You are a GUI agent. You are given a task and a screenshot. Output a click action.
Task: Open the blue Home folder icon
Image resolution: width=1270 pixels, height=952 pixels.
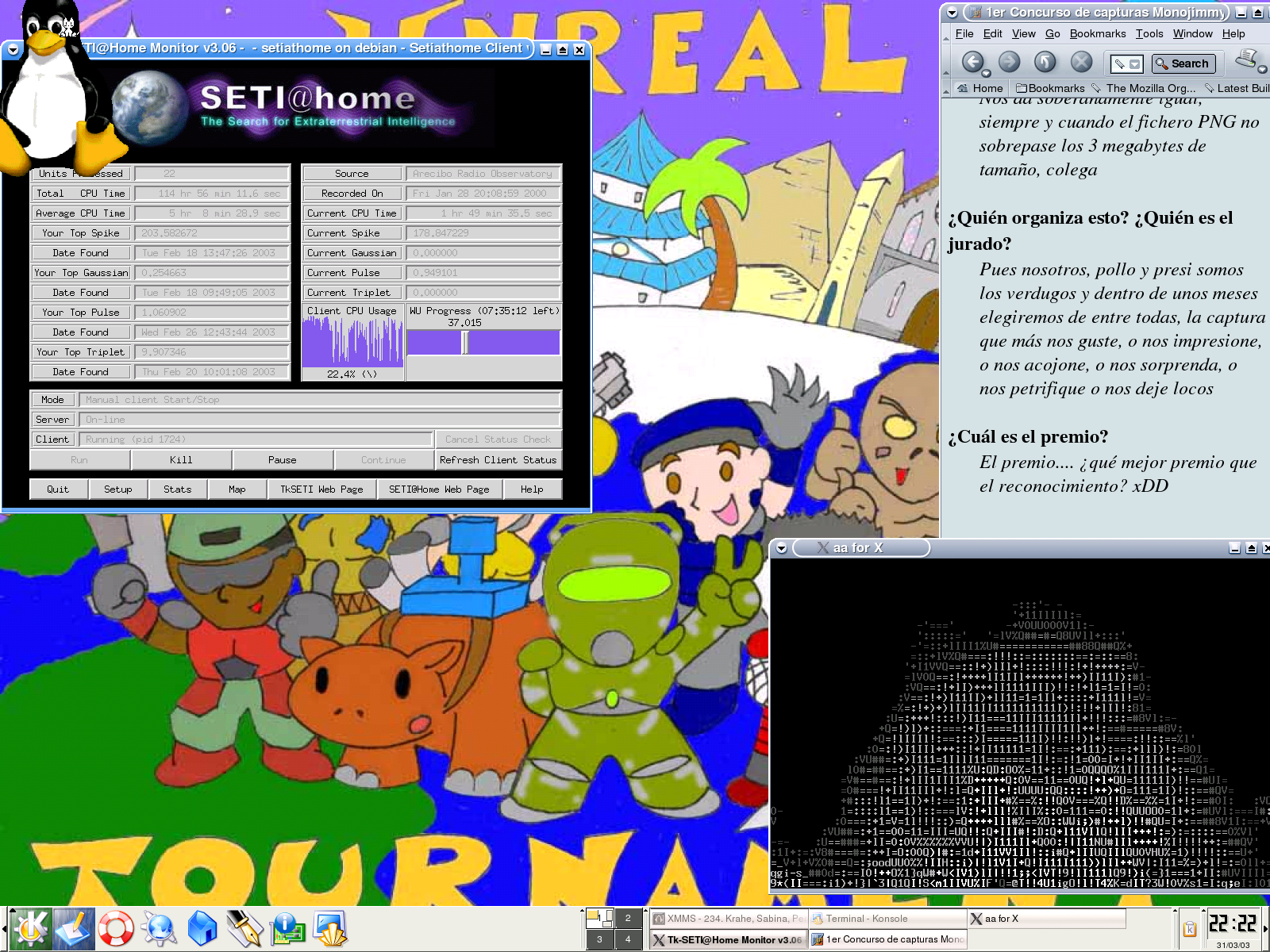point(202,928)
